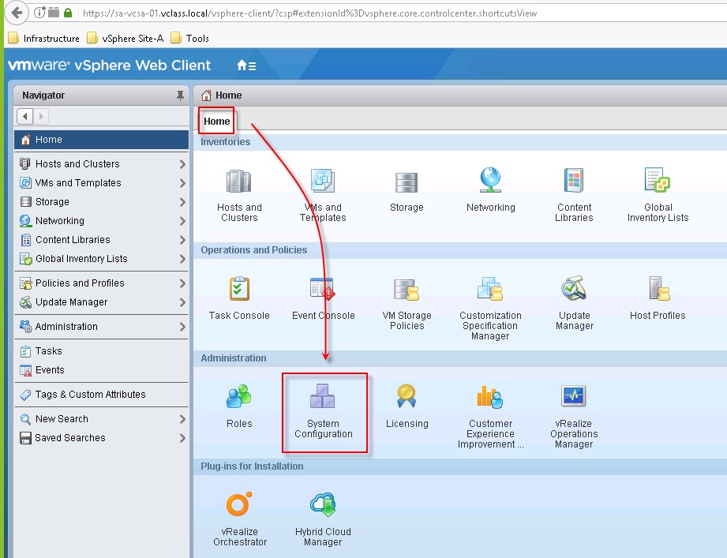Open vRealize Operations Manager icon
This screenshot has width=727, height=558.
point(574,396)
